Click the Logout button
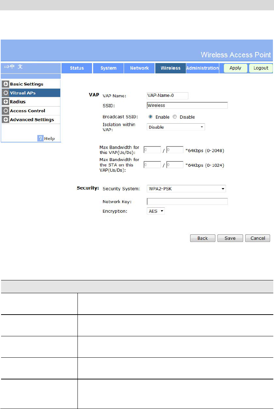Viewport: 274px width, 409px height. tap(261, 68)
